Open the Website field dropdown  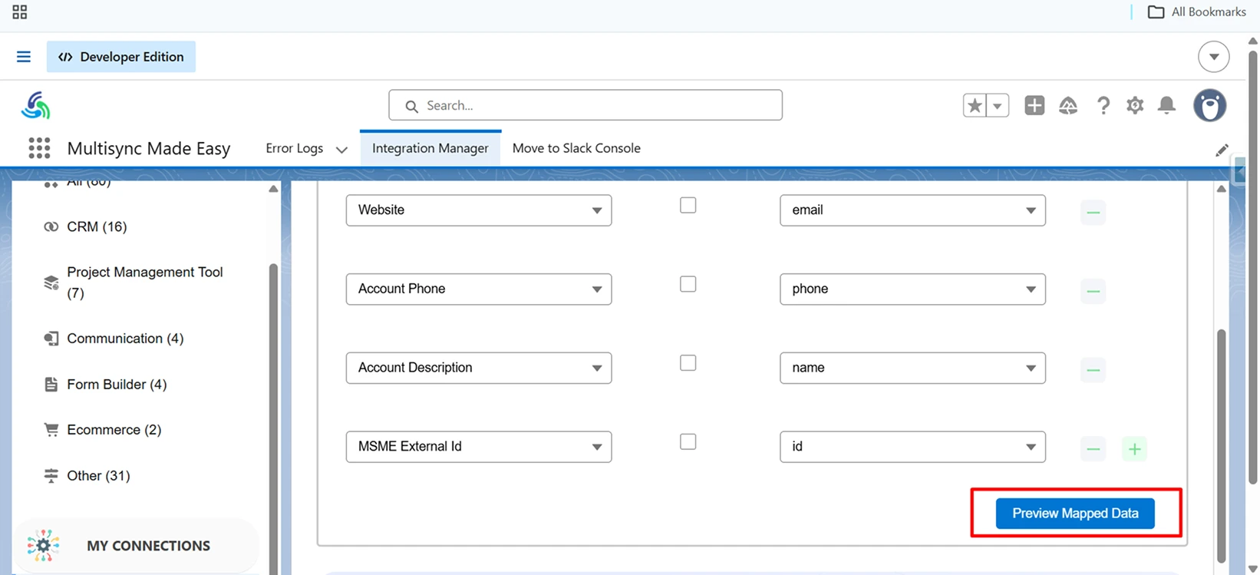pyautogui.click(x=479, y=210)
